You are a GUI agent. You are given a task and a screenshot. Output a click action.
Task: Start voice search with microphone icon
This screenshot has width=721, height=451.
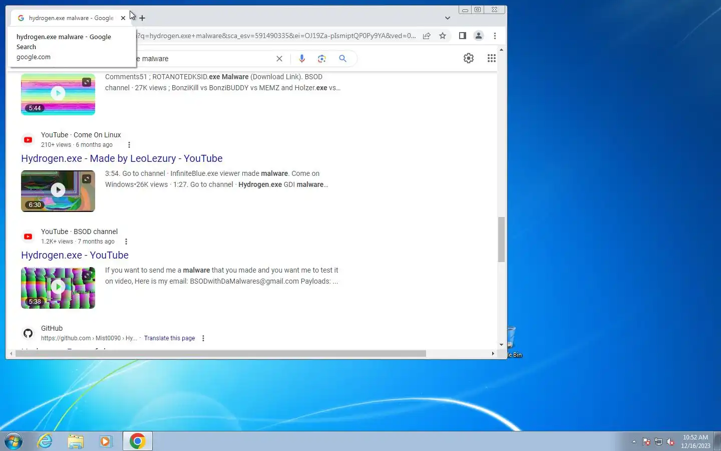coord(302,59)
